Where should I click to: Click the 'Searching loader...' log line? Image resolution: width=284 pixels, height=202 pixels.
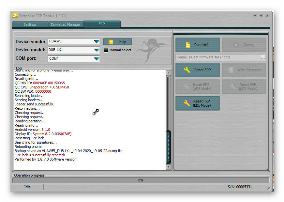30,96
